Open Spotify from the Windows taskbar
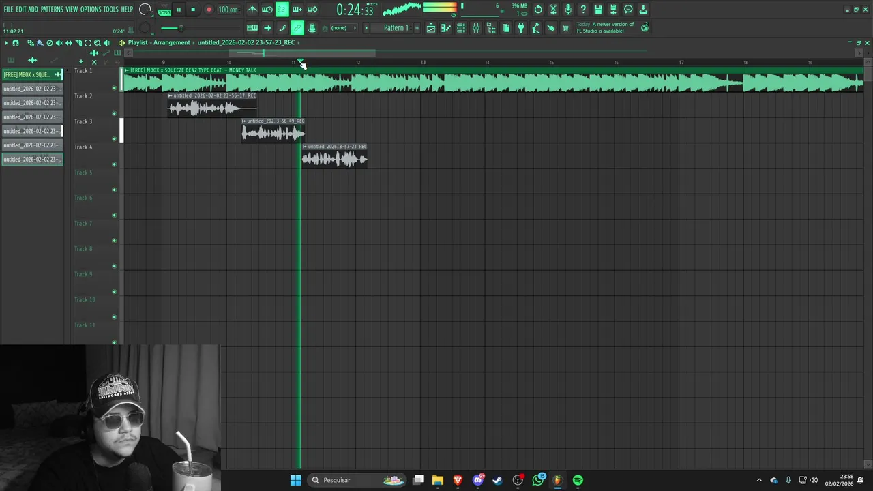Screen dimensions: 873x491 click(x=578, y=480)
